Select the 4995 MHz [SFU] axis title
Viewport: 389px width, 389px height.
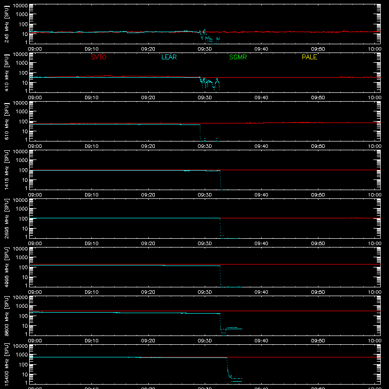[6, 267]
